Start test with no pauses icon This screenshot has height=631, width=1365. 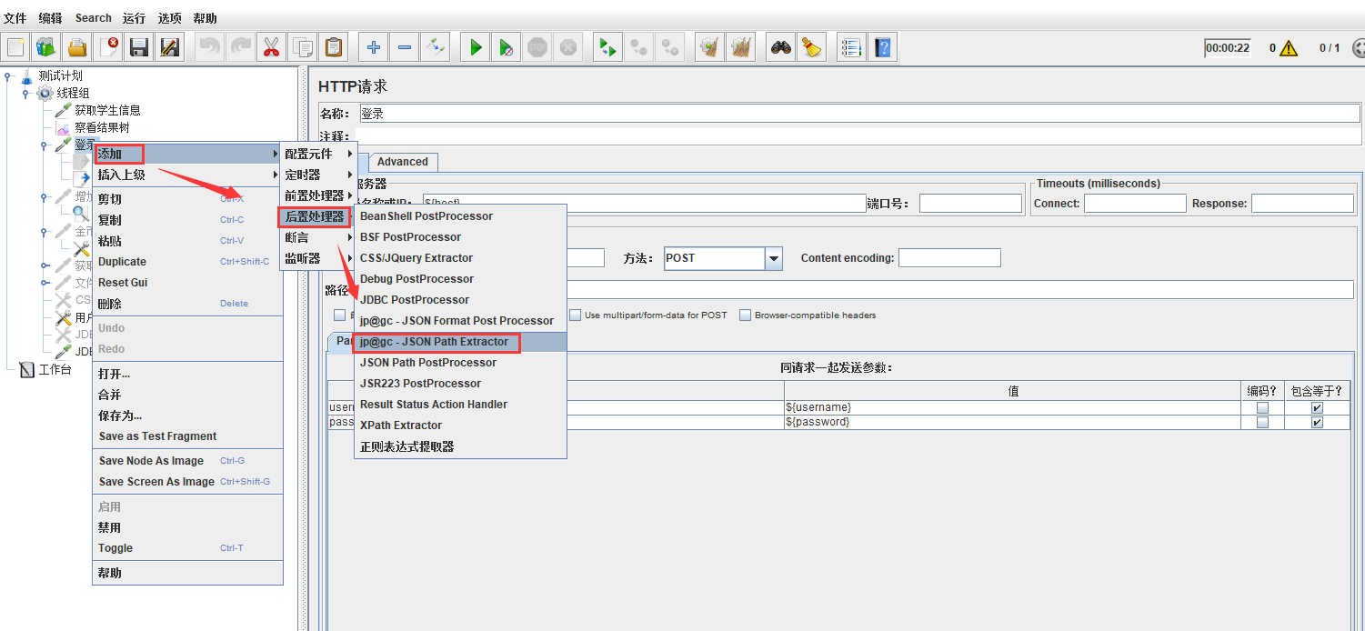[x=507, y=47]
